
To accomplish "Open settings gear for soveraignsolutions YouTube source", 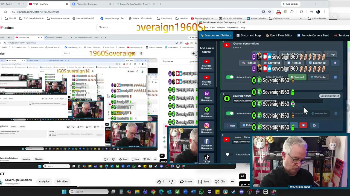I will (x=335, y=63).
